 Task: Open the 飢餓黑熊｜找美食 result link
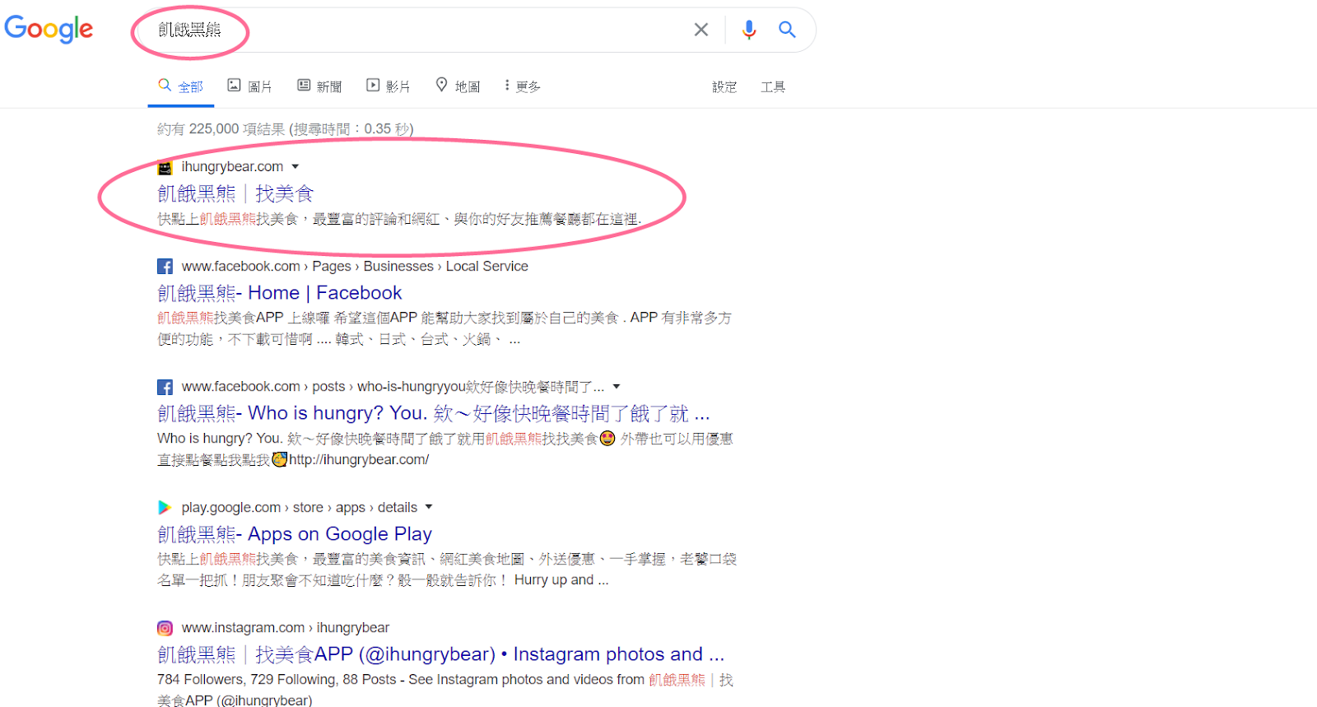tap(235, 194)
